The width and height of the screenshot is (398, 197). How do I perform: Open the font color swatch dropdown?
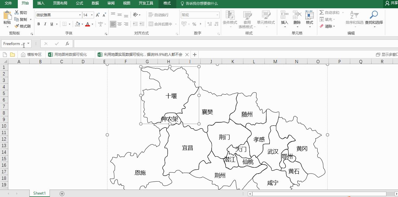pos(92,24)
